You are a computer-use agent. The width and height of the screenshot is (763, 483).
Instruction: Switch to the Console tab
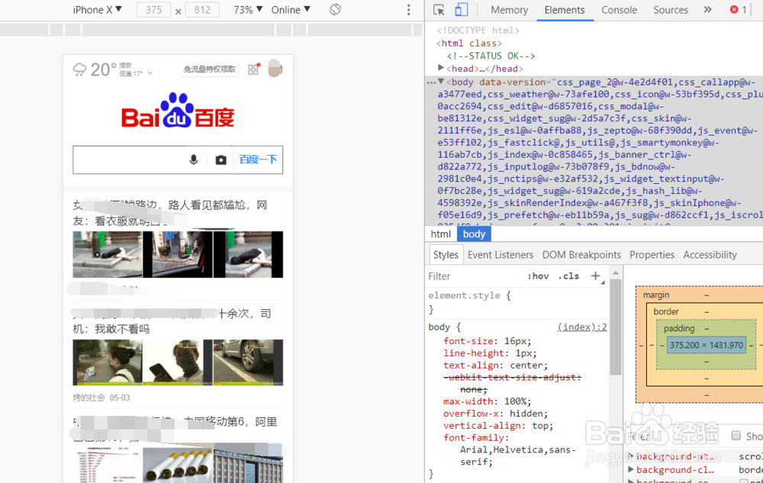coord(619,10)
